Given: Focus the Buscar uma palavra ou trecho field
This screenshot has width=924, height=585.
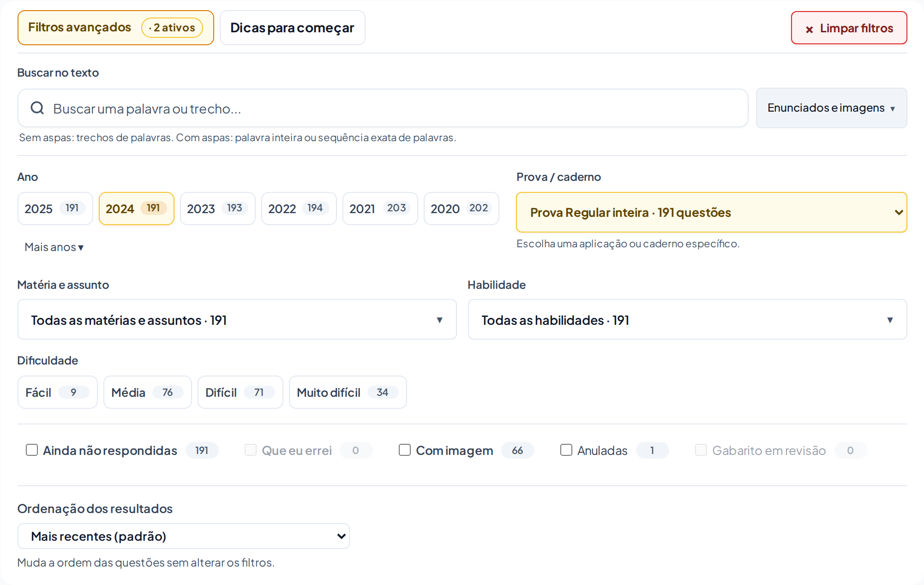Looking at the screenshot, I should tap(383, 108).
